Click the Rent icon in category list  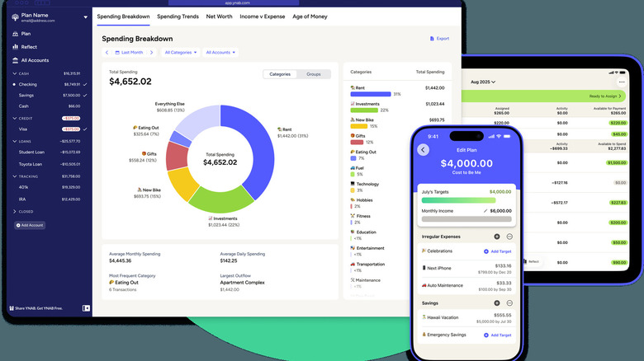tap(353, 88)
